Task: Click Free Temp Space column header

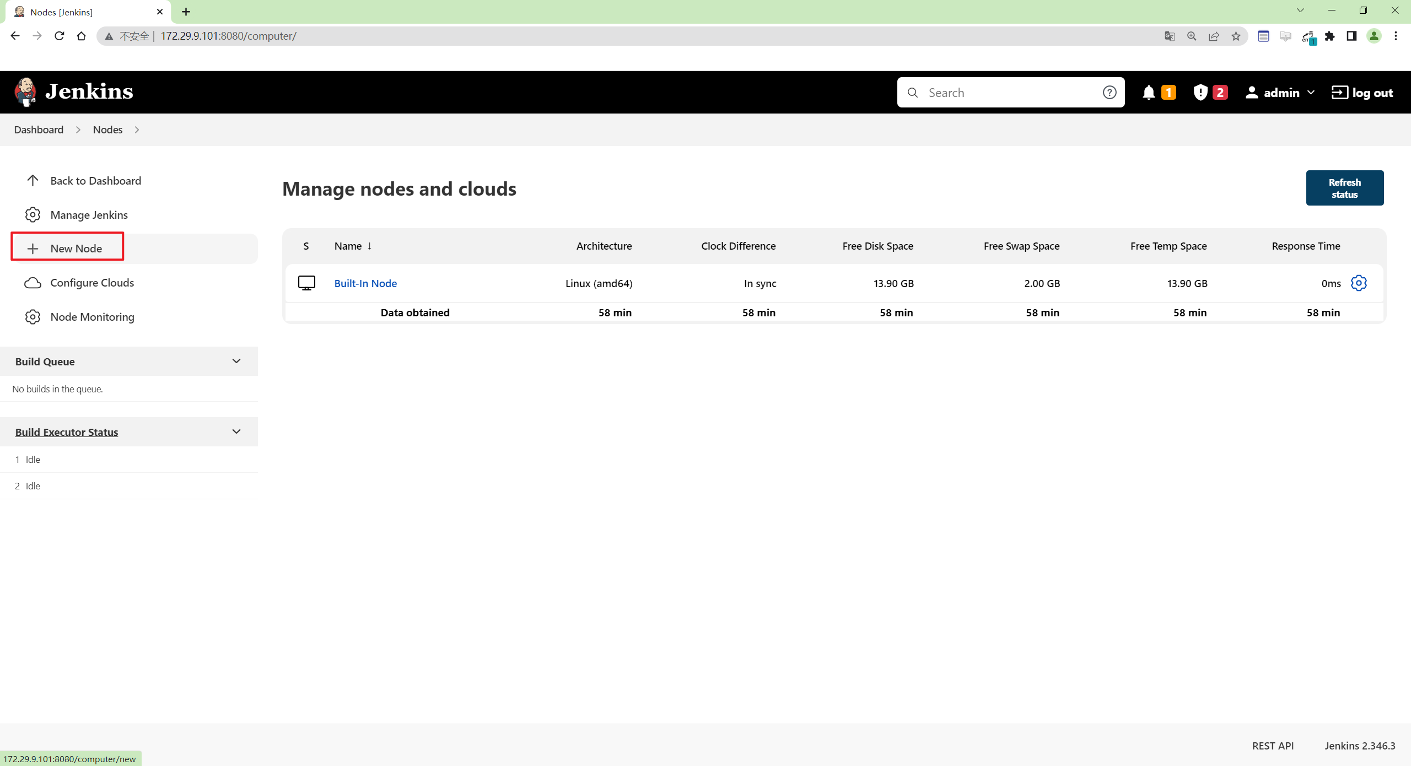Action: click(1168, 246)
